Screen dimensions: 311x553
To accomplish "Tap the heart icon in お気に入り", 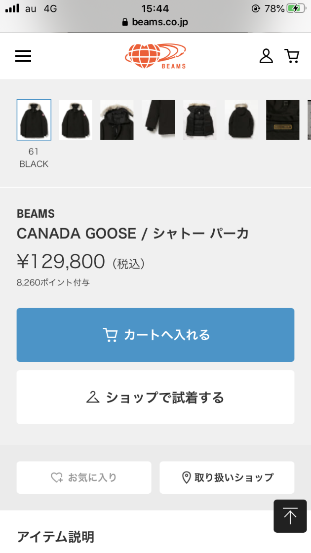I will [57, 477].
